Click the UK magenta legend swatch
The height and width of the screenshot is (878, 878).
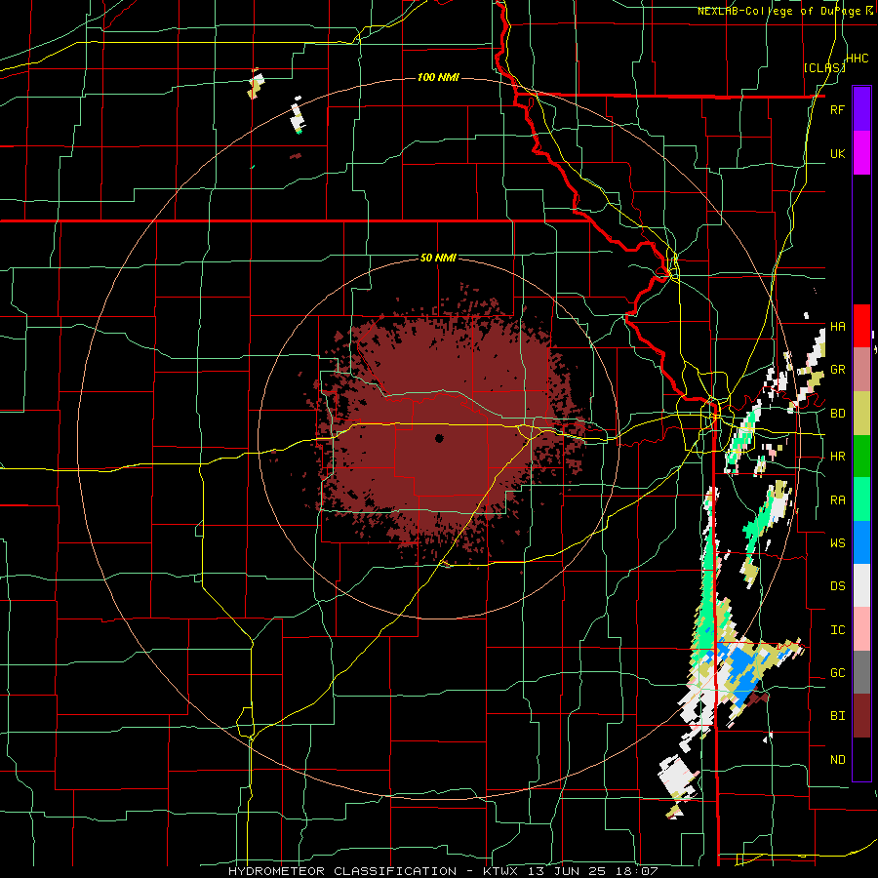coord(861,153)
